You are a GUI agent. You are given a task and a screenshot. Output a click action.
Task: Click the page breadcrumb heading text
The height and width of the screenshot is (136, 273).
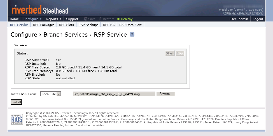point(69,35)
